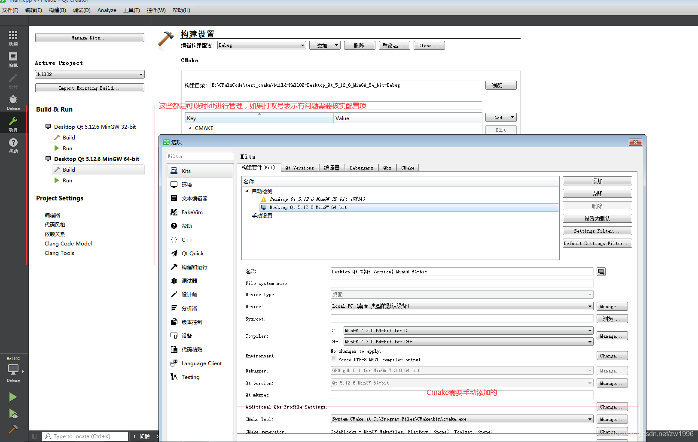Click the 构建目录 path field
Image resolution: width=698 pixels, height=442 pixels.
pos(346,85)
